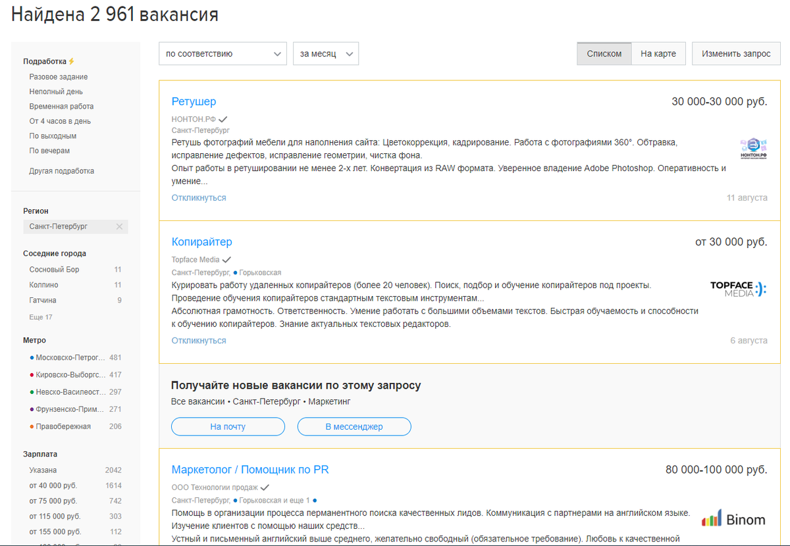
Task: Remove the Санкт-Петербург region filter
Action: tap(119, 226)
